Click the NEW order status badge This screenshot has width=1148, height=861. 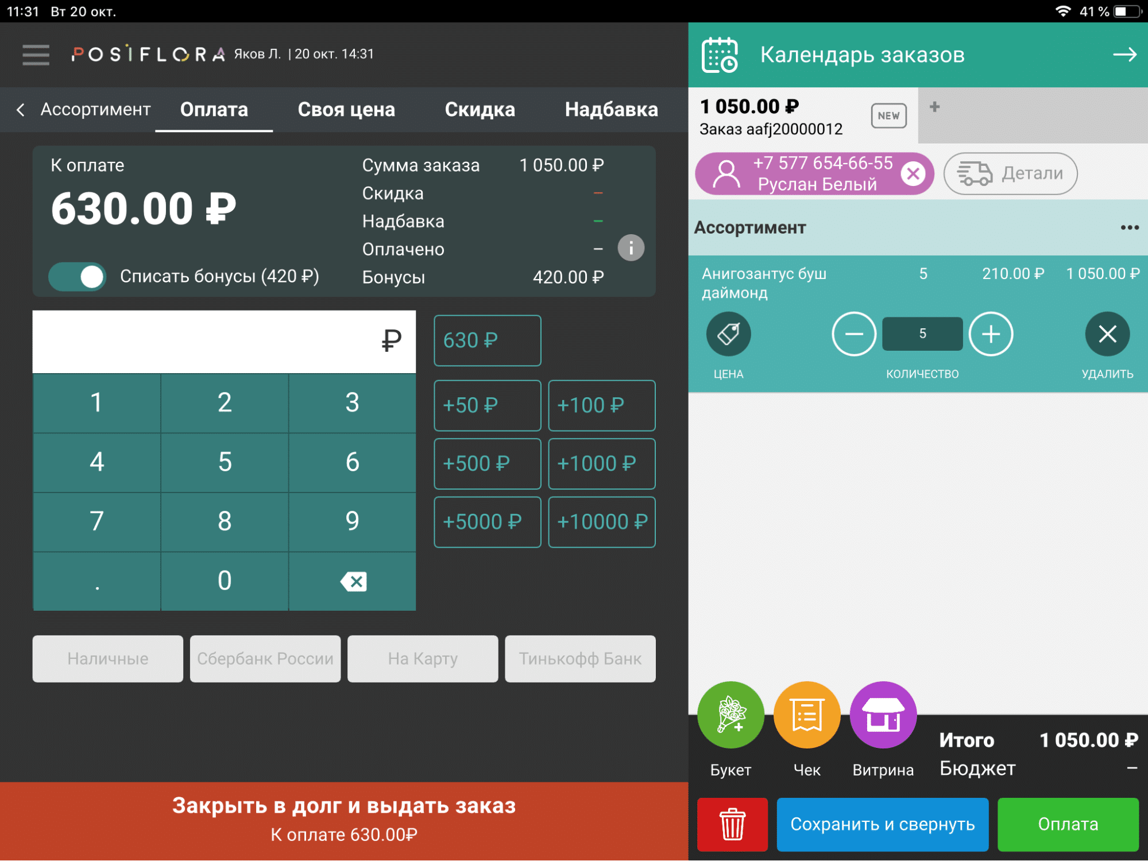[x=888, y=116]
